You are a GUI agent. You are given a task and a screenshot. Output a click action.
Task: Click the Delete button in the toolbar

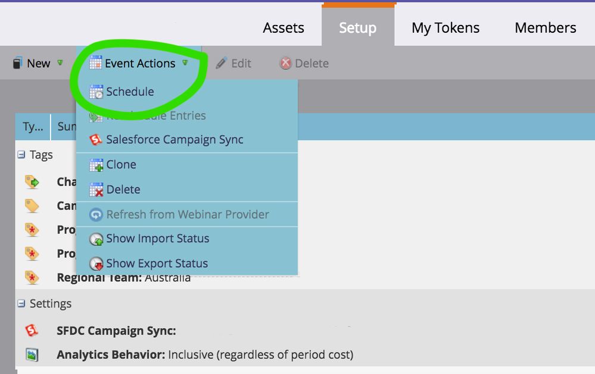(305, 63)
